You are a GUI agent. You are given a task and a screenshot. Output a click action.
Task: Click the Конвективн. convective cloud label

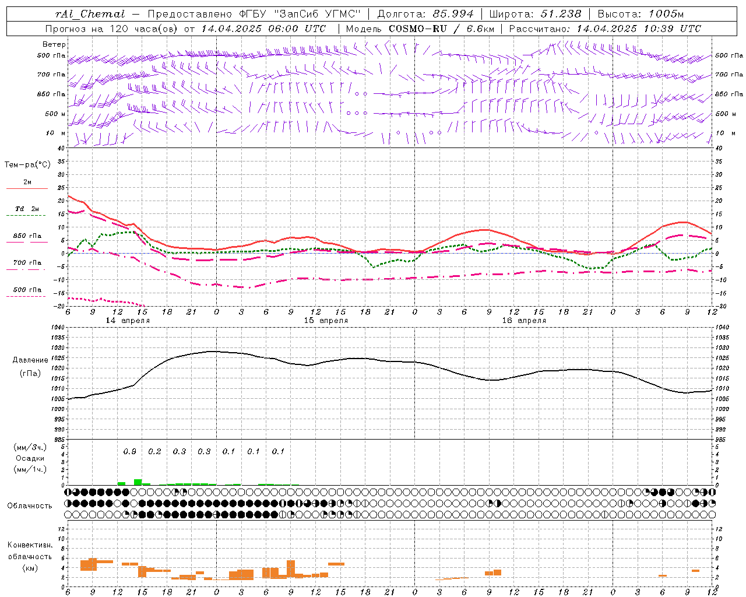(30, 545)
